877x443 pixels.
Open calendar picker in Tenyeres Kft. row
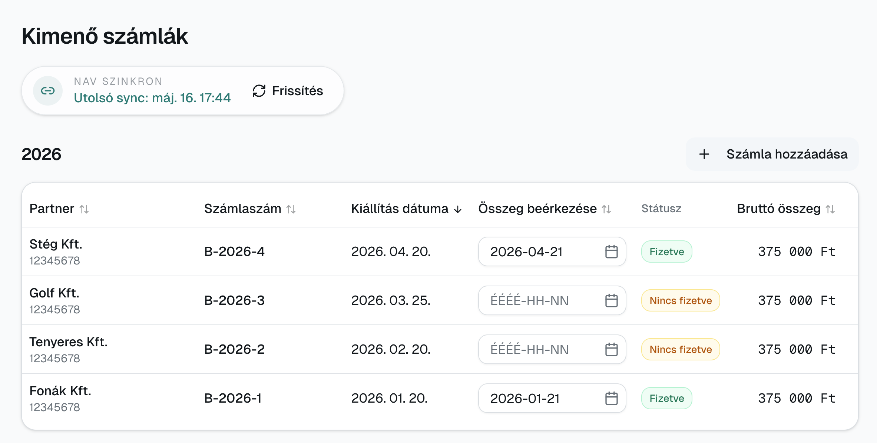[611, 349]
